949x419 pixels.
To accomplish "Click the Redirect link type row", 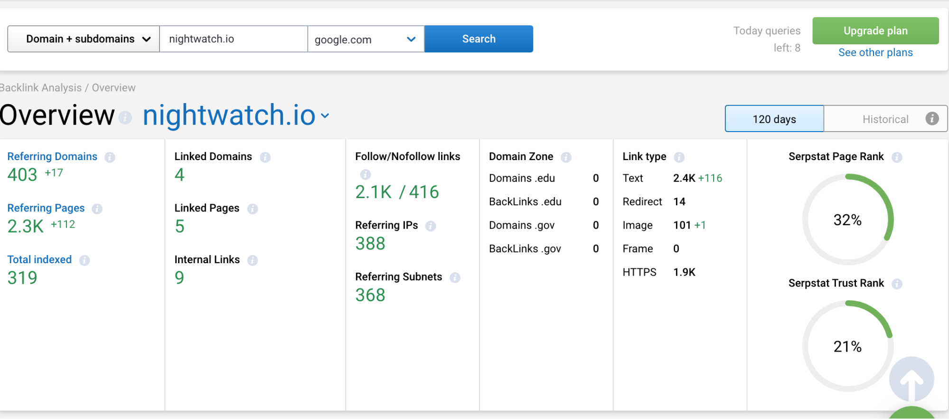I will coord(654,202).
